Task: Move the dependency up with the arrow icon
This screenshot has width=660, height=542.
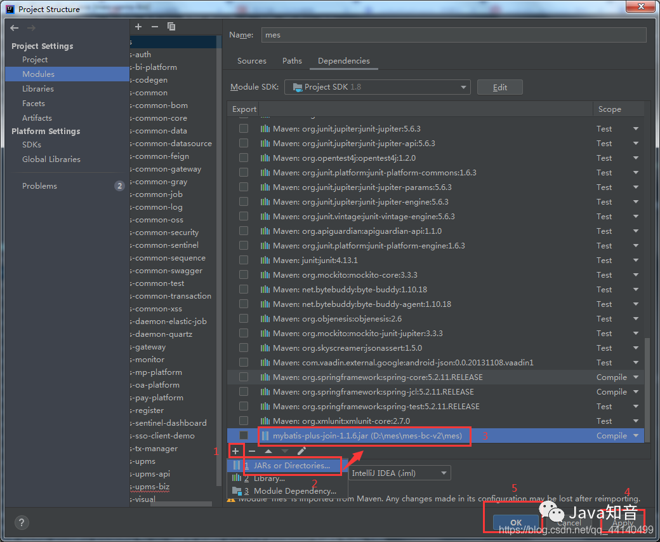Action: (x=268, y=451)
